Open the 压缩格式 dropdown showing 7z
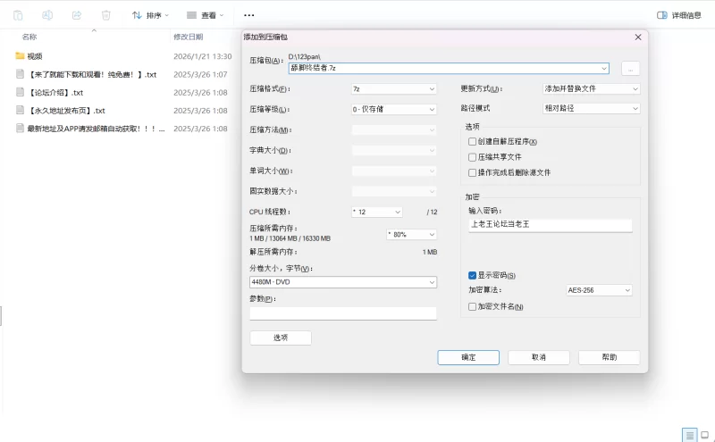This screenshot has width=715, height=442. coord(394,89)
